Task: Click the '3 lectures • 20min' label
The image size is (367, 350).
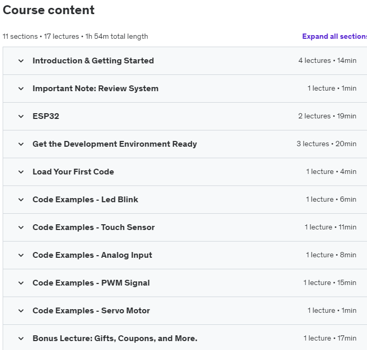Action: [x=327, y=144]
